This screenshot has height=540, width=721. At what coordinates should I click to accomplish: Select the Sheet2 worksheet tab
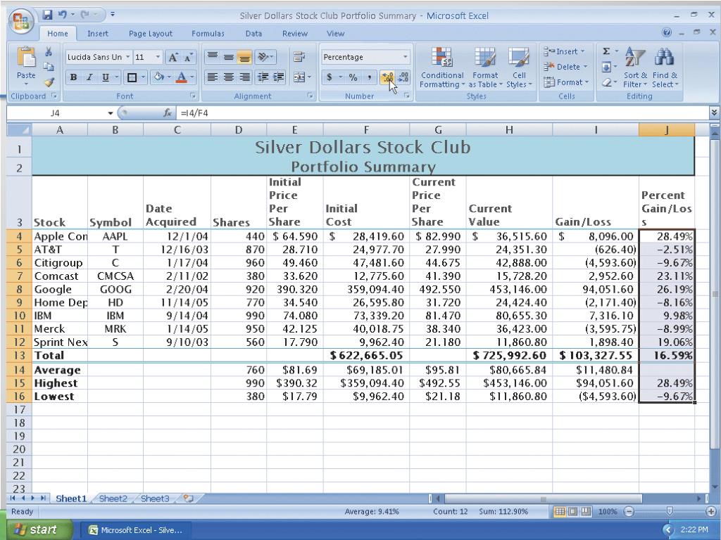(x=113, y=499)
